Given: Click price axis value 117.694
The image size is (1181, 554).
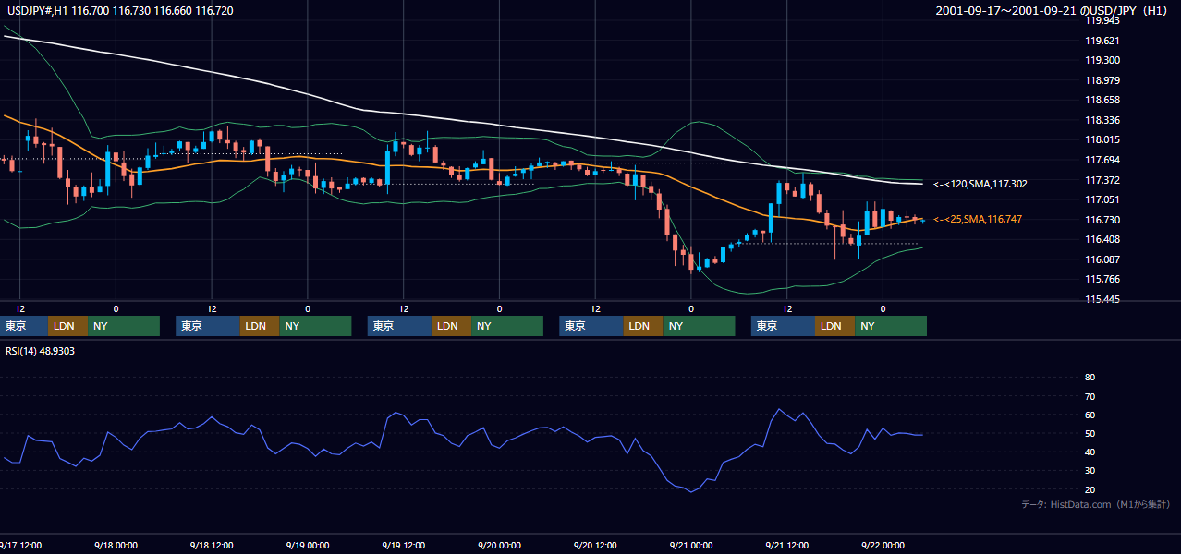Looking at the screenshot, I should click(1102, 160).
